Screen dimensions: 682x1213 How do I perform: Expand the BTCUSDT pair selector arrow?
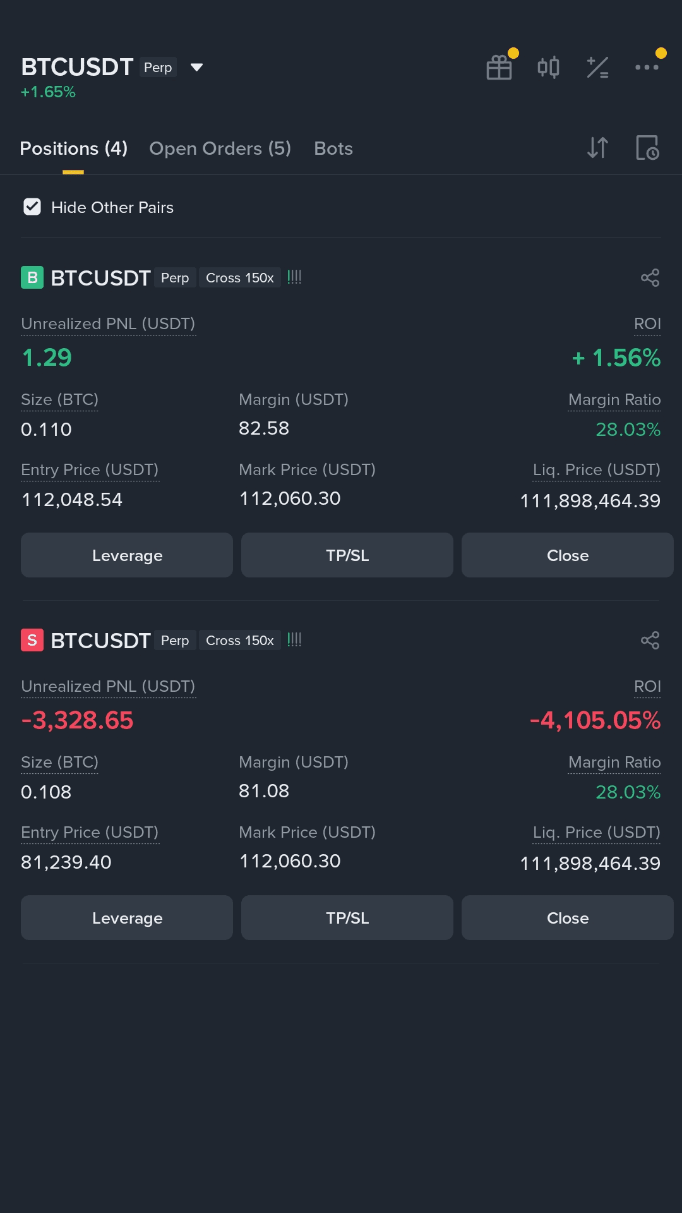(196, 67)
